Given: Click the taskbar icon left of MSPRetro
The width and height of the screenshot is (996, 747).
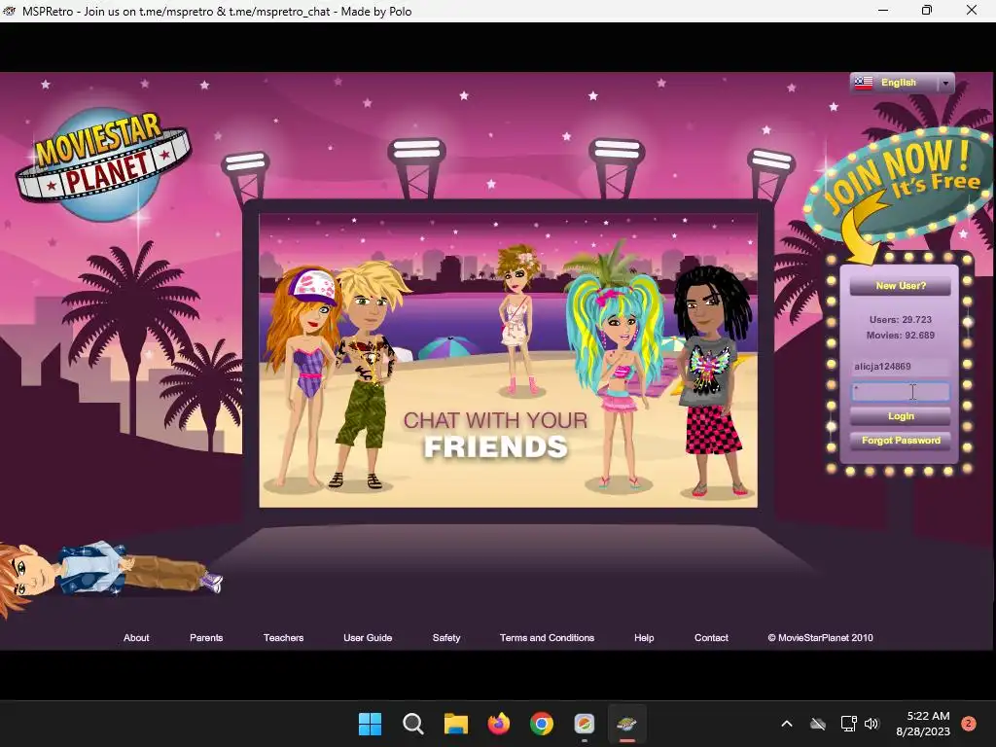Looking at the screenshot, I should pos(585,724).
